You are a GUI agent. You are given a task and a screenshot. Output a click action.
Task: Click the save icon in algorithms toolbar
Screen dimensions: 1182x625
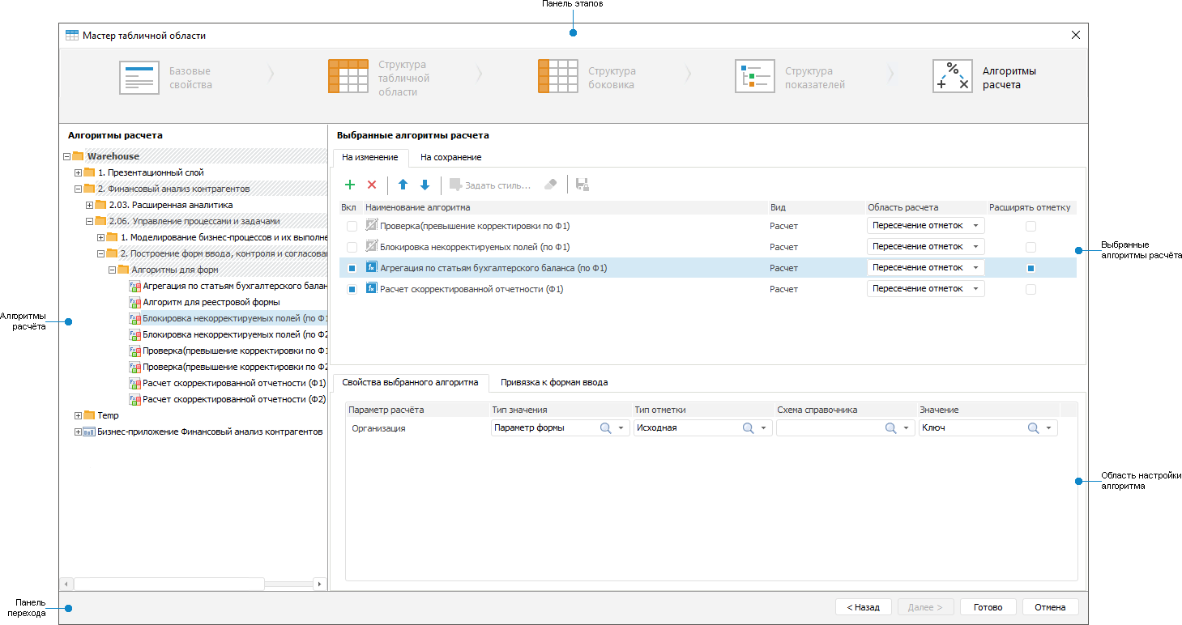582,185
